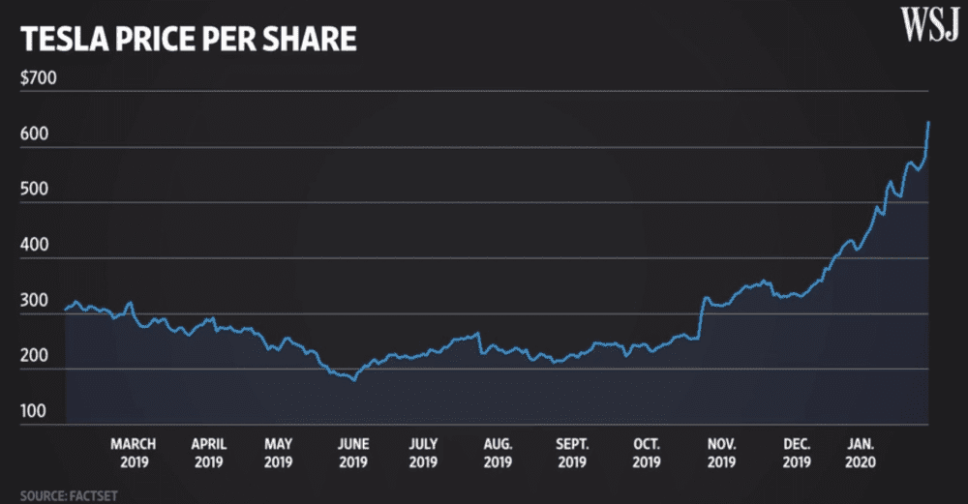Select the May 2019 timeline label
The image size is (968, 504).
279,453
